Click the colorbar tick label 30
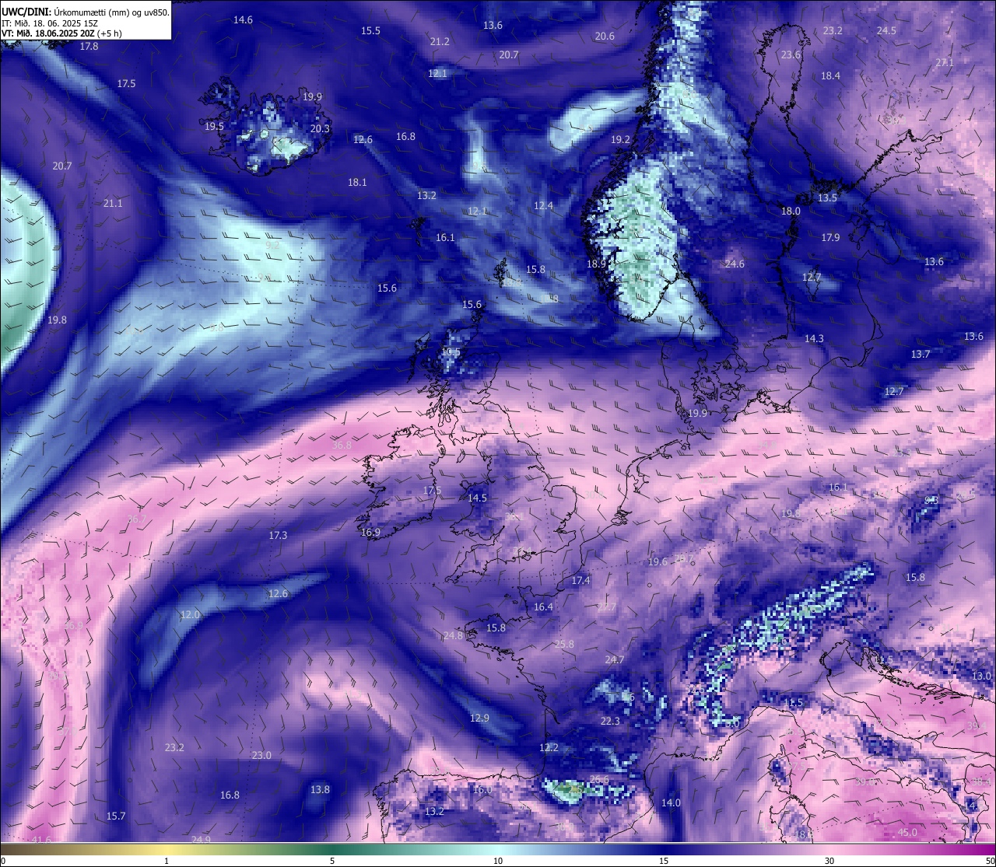 [829, 861]
